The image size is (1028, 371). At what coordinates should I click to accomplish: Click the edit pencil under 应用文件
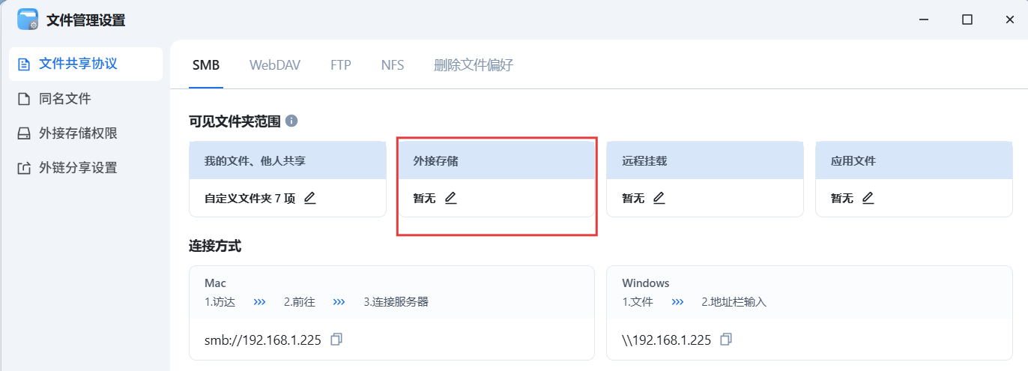click(x=868, y=199)
